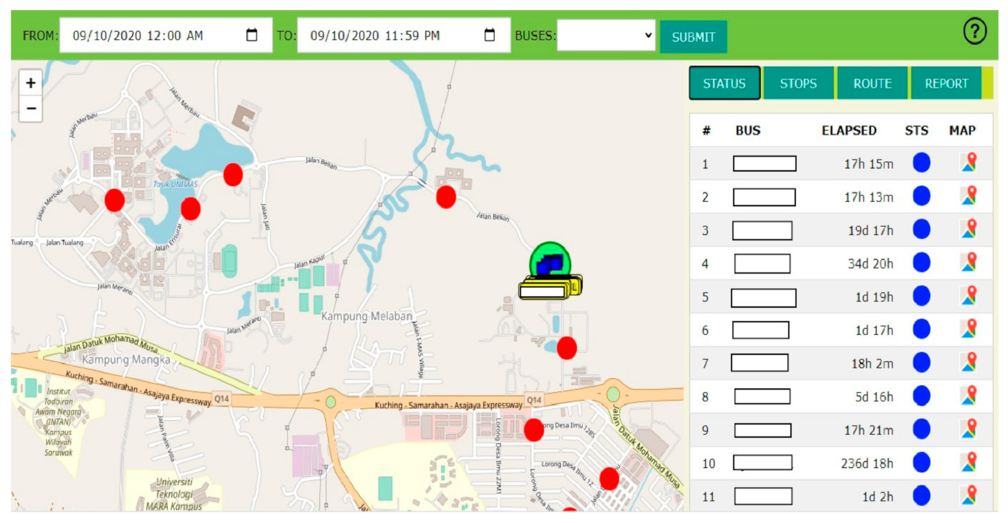Click red stop marker near Tasik UNIMAS label
The image size is (1008, 523).
[190, 209]
